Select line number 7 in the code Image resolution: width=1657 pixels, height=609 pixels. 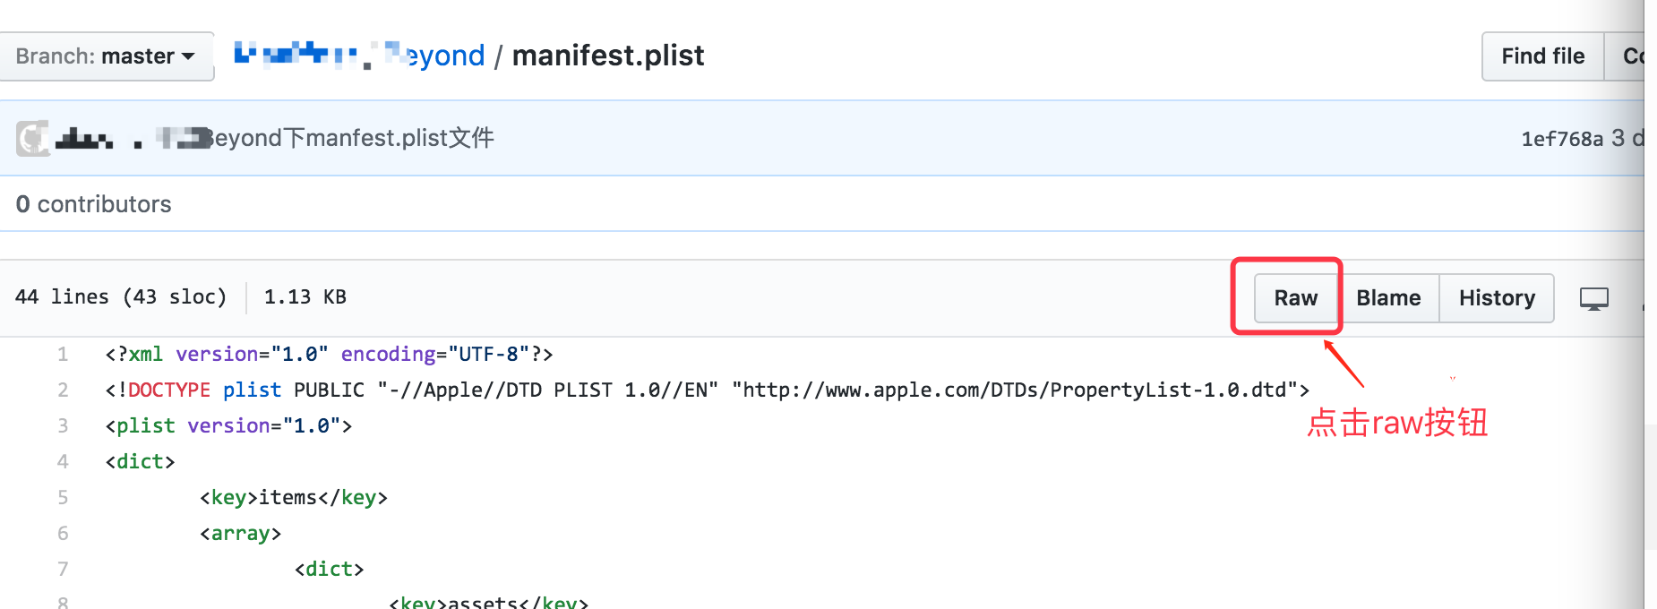(x=63, y=570)
